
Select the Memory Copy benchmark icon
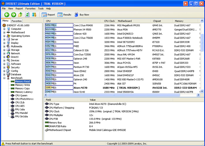point(13,88)
